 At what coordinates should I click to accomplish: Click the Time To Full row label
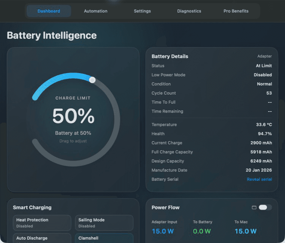click(x=163, y=102)
